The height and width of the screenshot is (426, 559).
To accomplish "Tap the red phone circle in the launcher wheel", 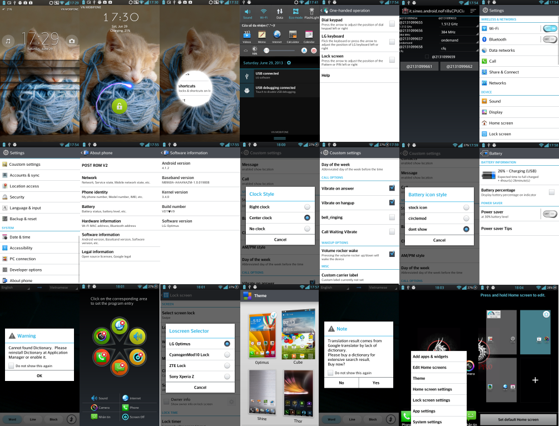I will click(x=101, y=356).
